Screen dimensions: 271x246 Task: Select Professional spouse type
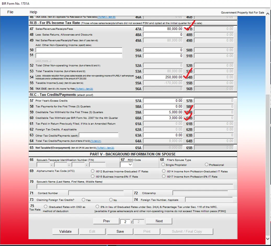coord(206,165)
